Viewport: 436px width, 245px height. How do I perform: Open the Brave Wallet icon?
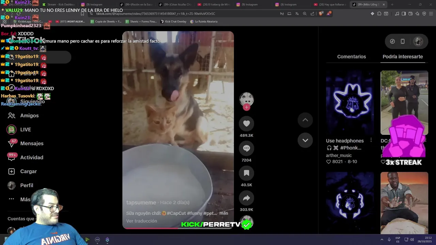click(410, 14)
